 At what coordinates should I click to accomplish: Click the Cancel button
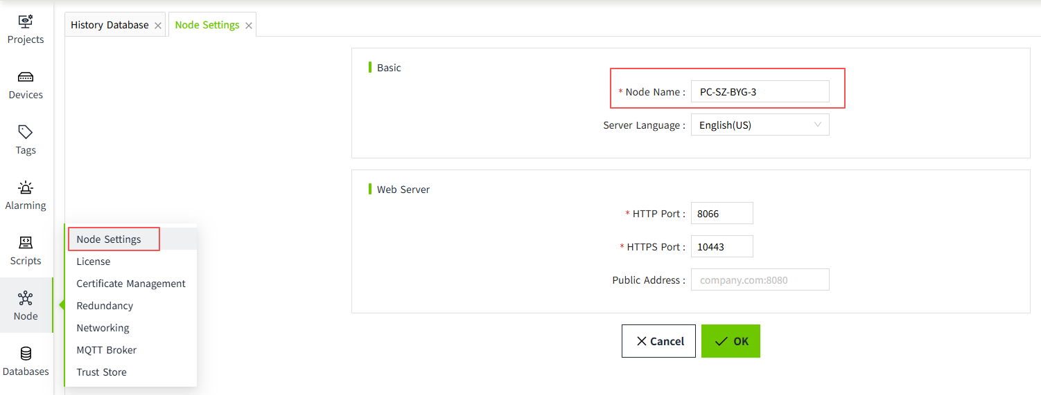658,341
